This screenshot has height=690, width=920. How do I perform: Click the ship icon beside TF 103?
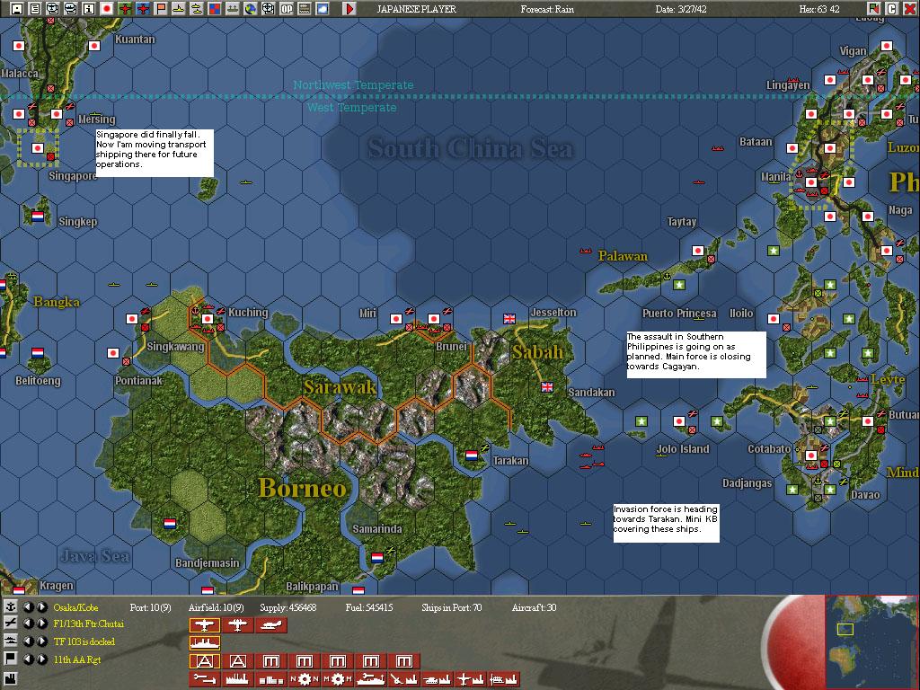pyautogui.click(x=10, y=641)
